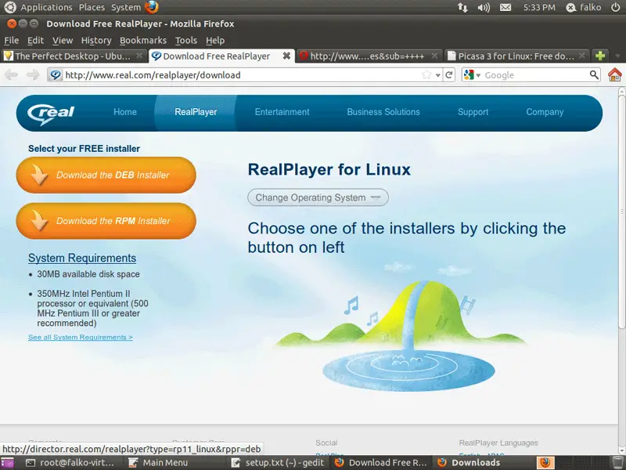Open Firefox View menu
Screen dimensions: 626x470
[63, 41]
